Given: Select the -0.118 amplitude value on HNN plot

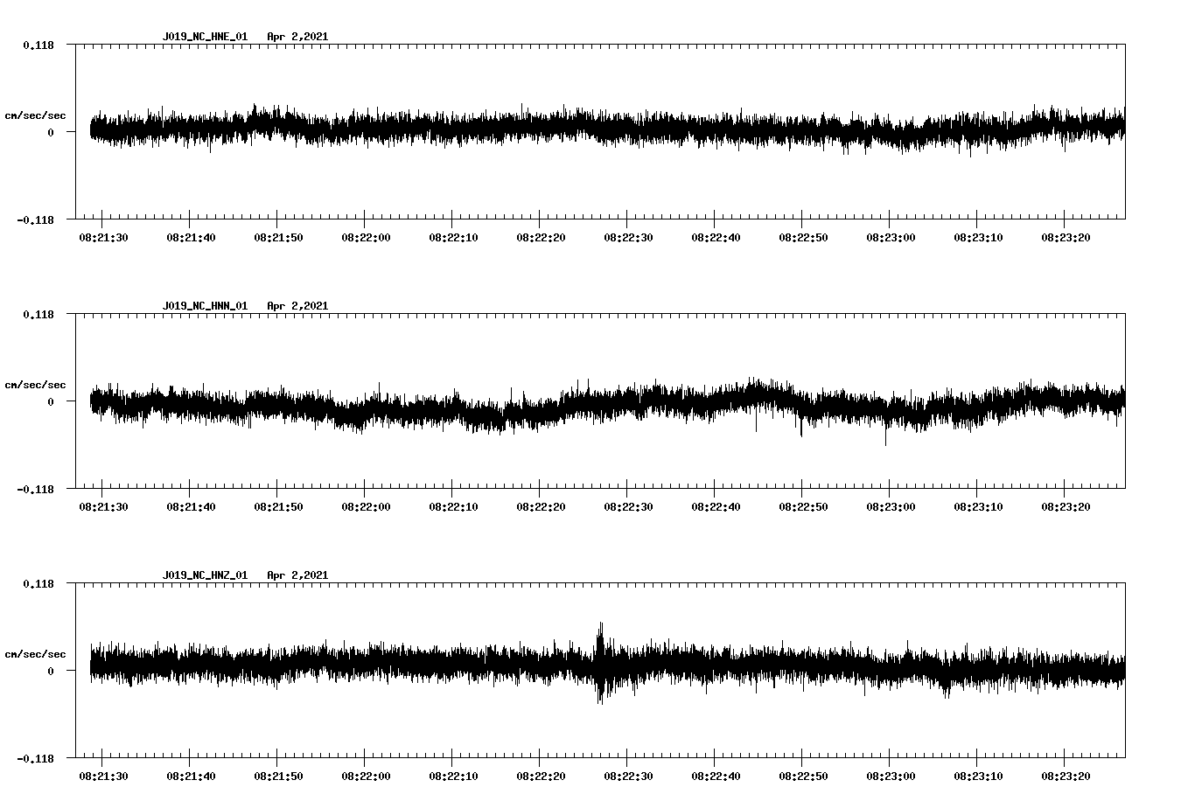Looking at the screenshot, I should tap(35, 486).
